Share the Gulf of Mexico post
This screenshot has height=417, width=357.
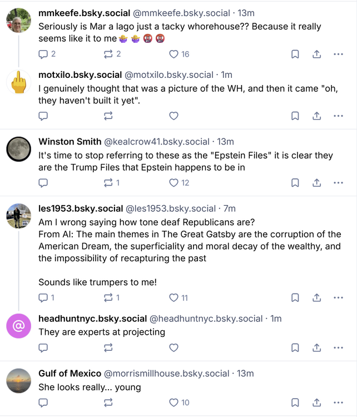click(x=316, y=403)
